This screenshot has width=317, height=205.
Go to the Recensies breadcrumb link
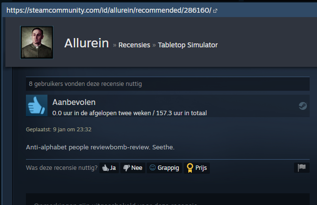(134, 45)
